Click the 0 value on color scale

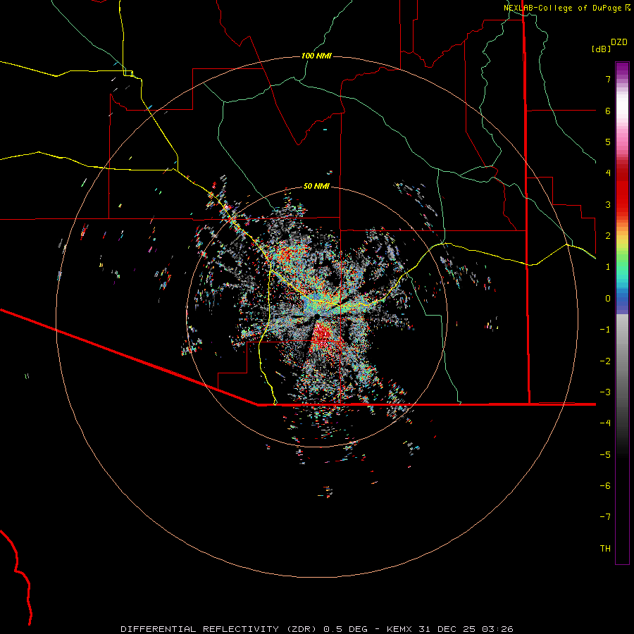pos(608,299)
